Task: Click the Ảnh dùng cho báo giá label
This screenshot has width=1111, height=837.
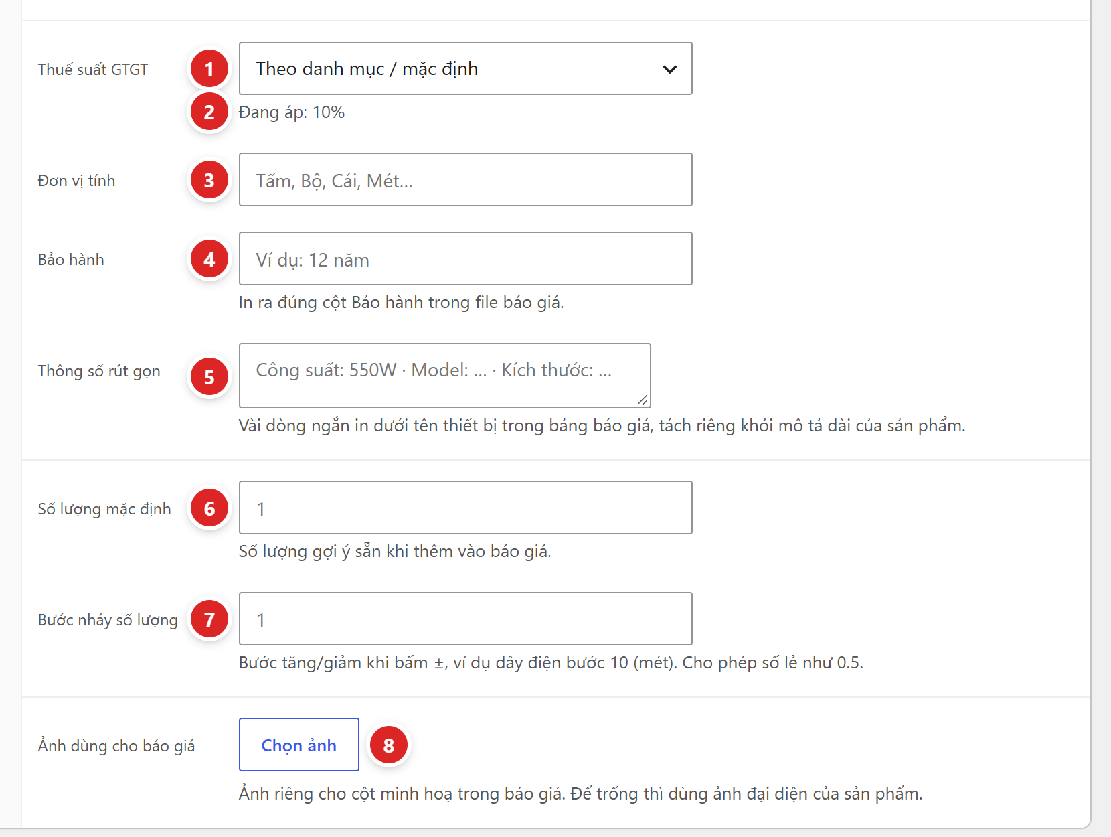Action: click(116, 746)
